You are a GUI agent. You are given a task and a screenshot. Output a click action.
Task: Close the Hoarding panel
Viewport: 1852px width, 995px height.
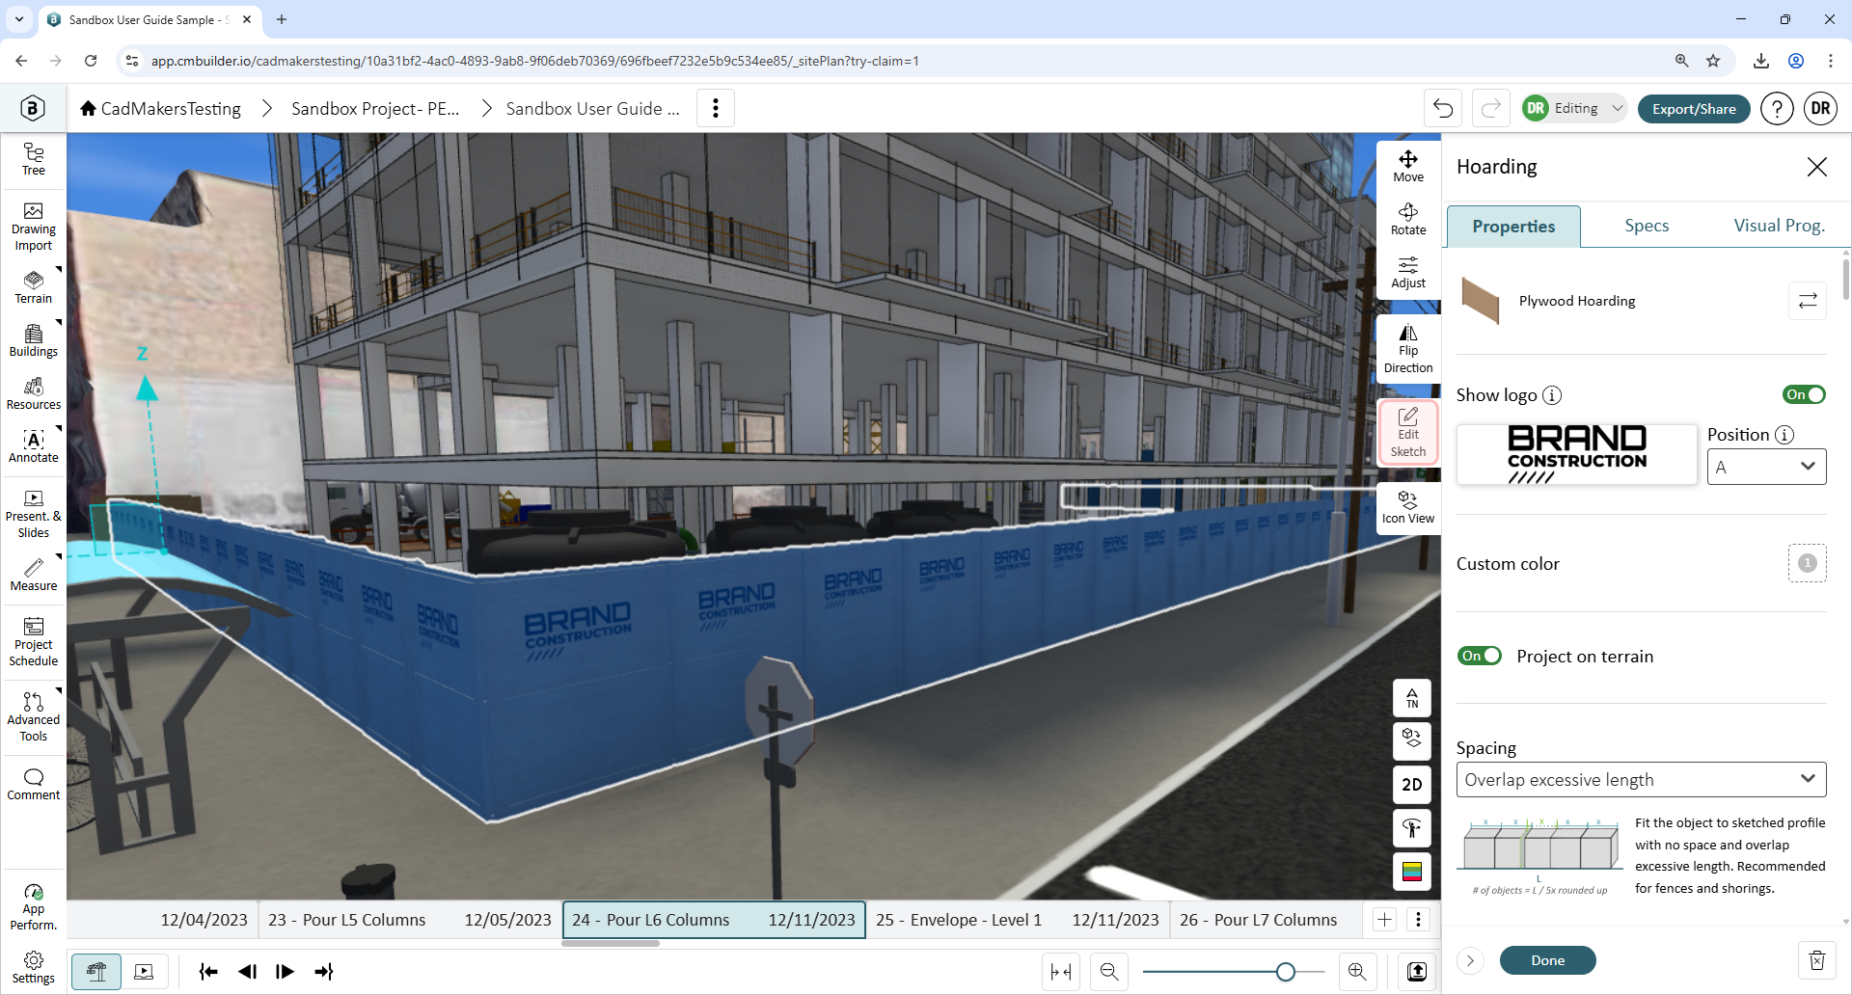(x=1817, y=167)
